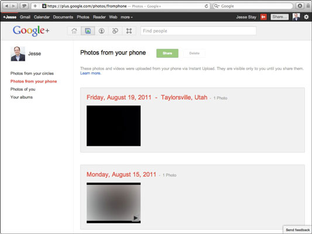This screenshot has width=312, height=234.
Task: Select the Photos toolbar icon
Action: (x=88, y=31)
